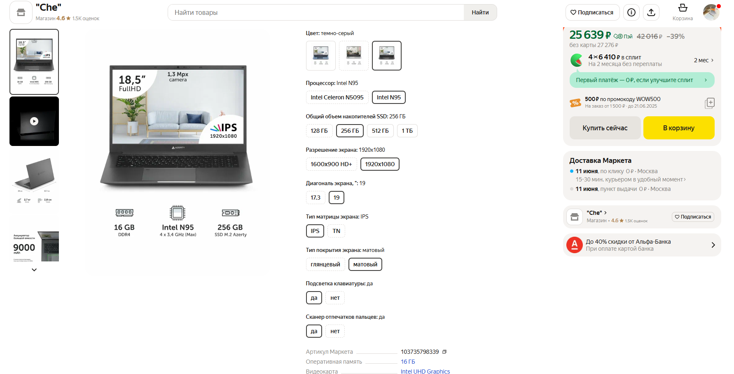This screenshot has width=734, height=374.
Task: Click the Che store logo icon in header
Action: [x=21, y=12]
